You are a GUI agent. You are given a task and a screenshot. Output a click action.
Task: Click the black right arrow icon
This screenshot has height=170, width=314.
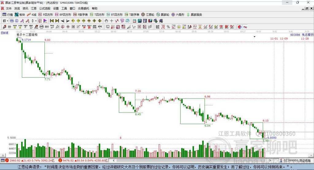point(68,21)
